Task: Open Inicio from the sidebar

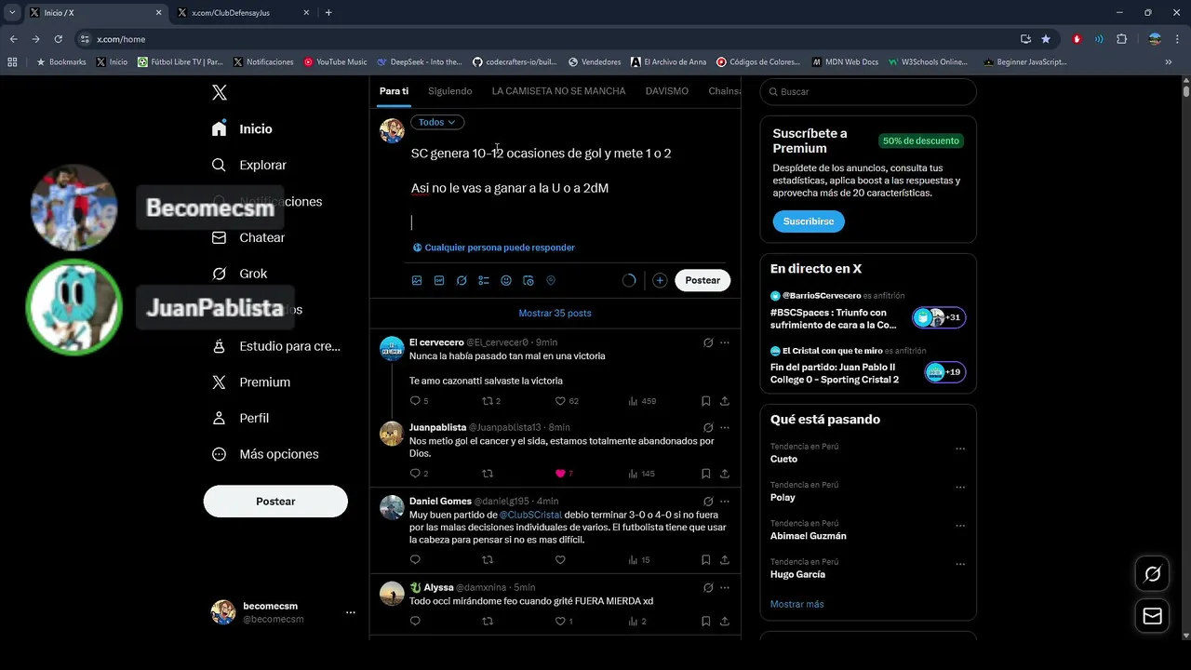Action: 242,128
